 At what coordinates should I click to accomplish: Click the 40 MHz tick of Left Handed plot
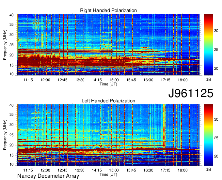(x=12, y=105)
